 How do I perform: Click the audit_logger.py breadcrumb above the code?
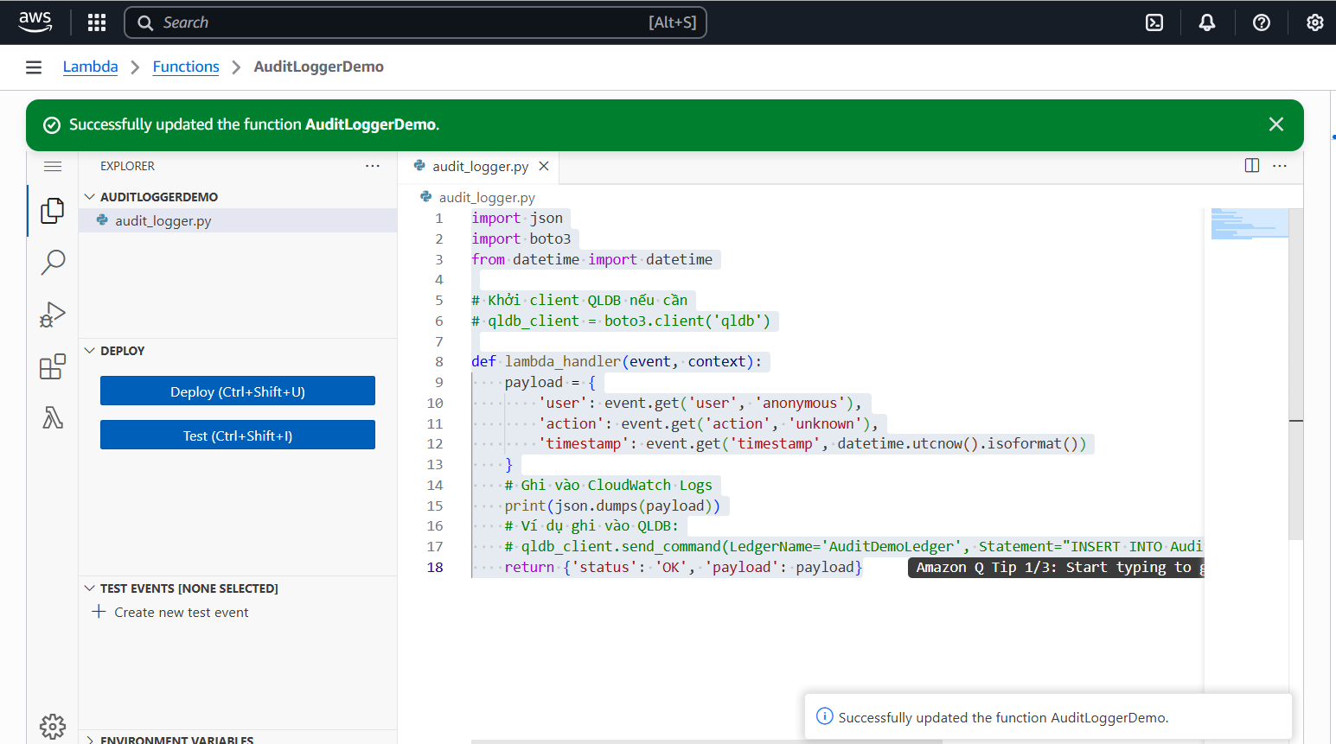pos(487,197)
